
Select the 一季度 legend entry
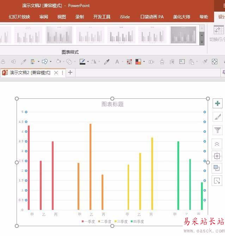tap(89, 222)
